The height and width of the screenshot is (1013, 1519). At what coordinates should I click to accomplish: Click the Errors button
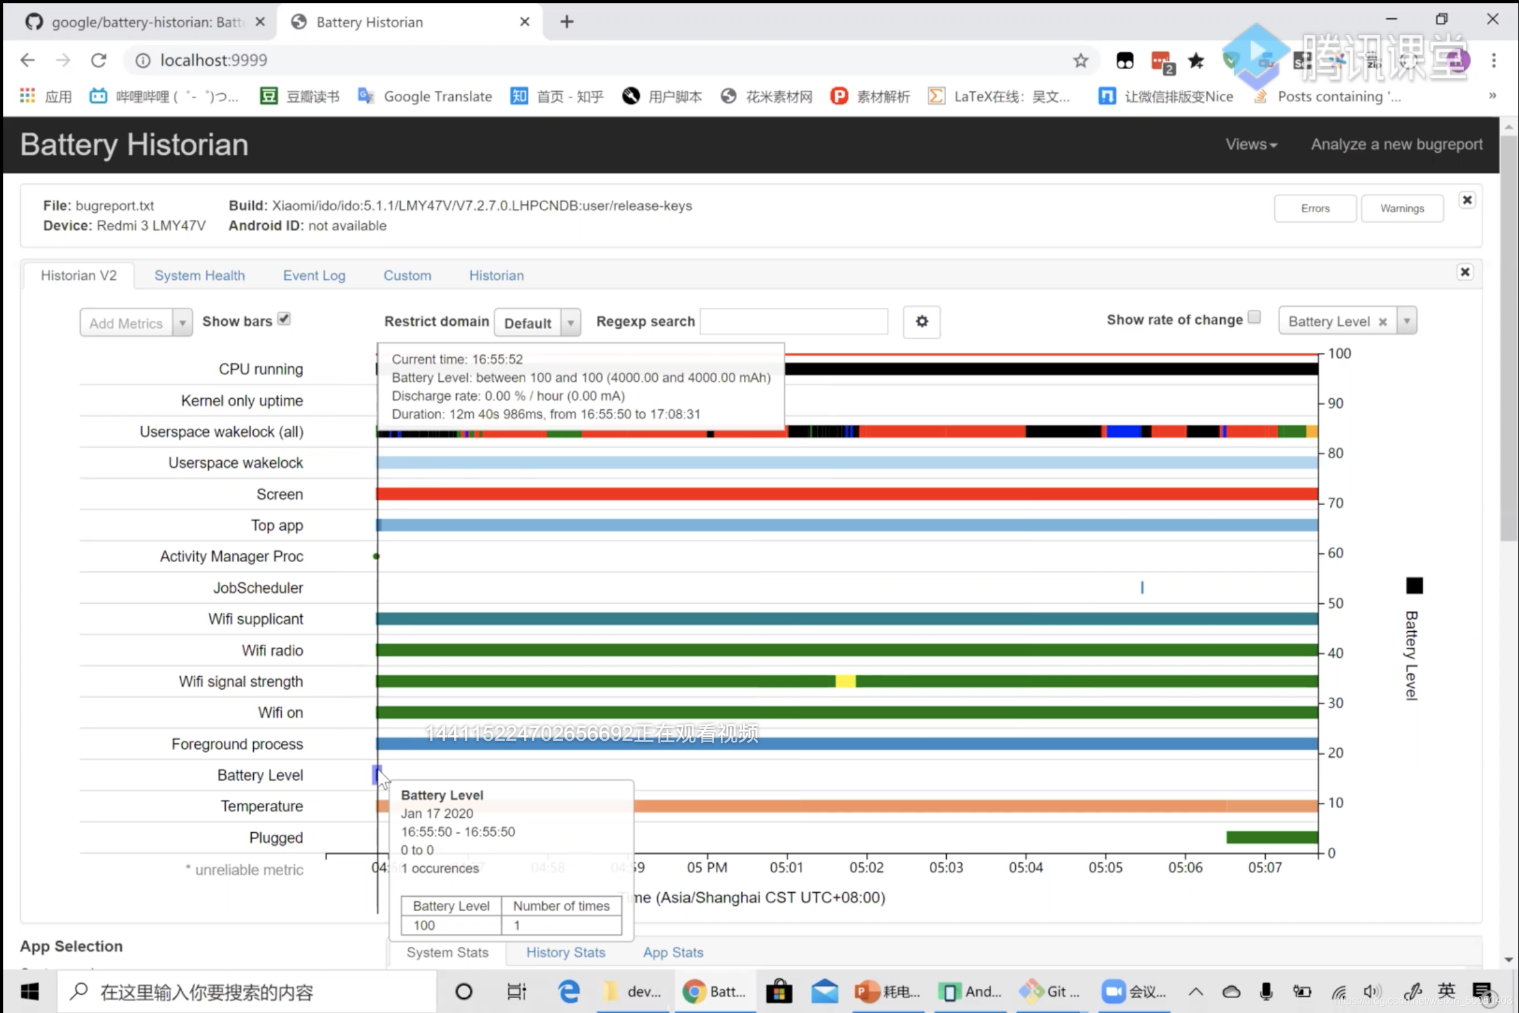[1315, 209]
